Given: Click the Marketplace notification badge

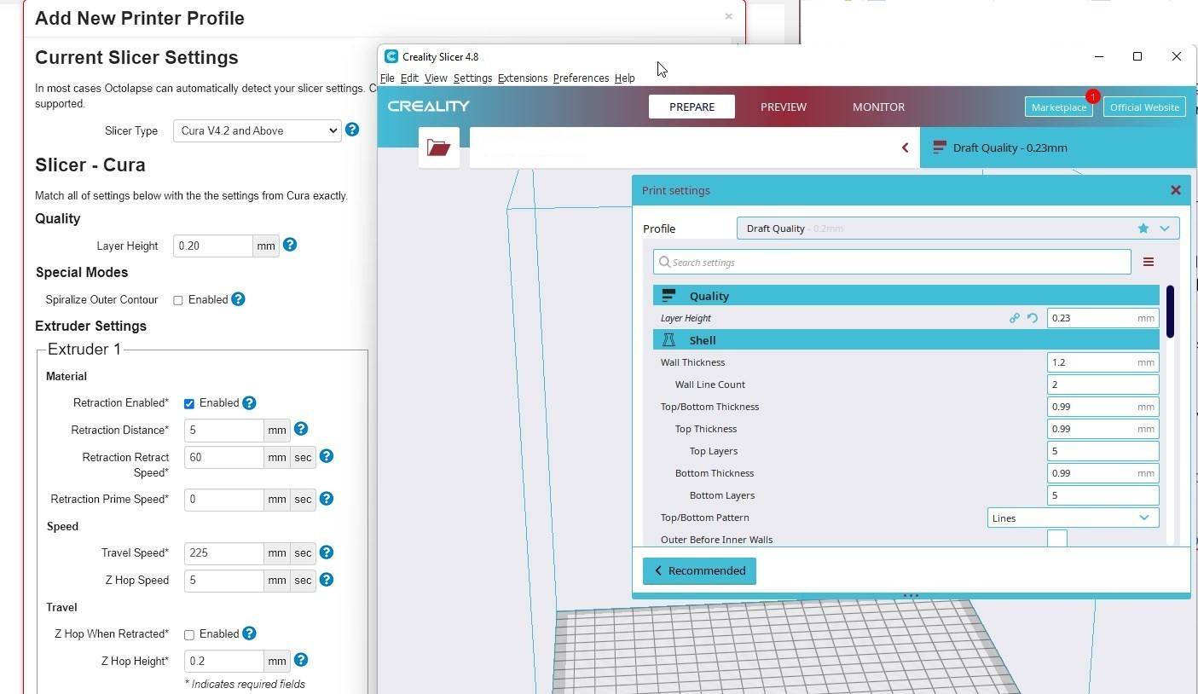Looking at the screenshot, I should coord(1092,96).
